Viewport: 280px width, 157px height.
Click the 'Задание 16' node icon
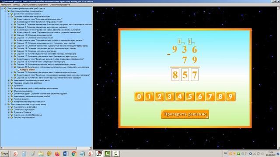(x=15, y=54)
